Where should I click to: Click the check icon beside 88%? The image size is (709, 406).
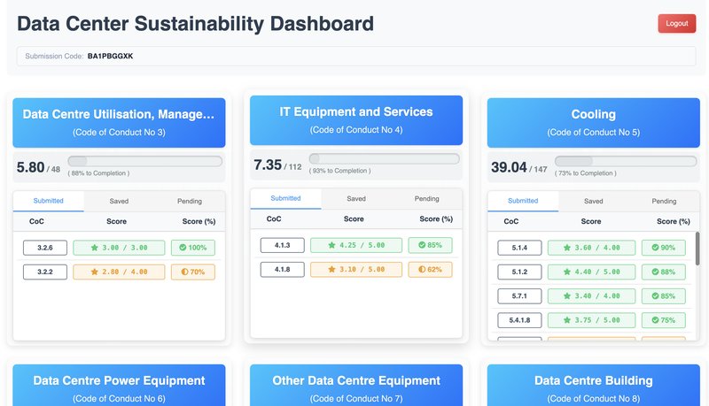pyautogui.click(x=655, y=272)
